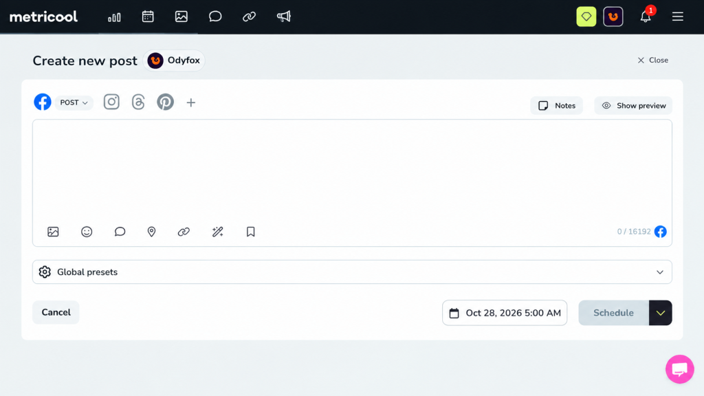Open the Odyfox brand avatar in navbar
704x396 pixels.
(613, 16)
